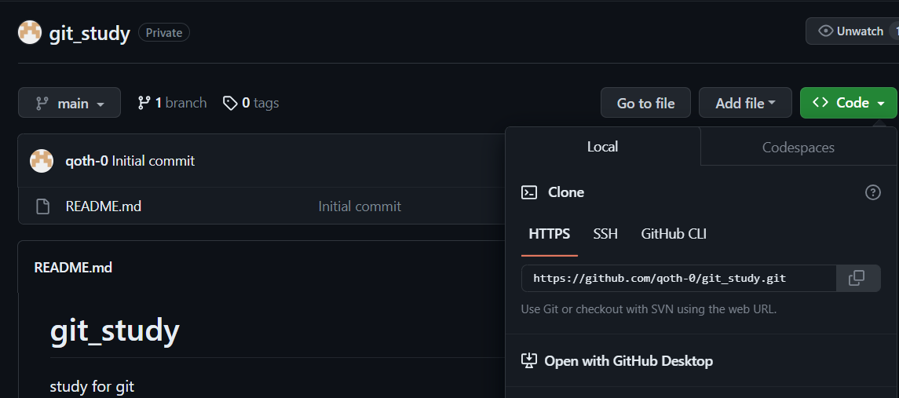Viewport: 899px width, 398px height.
Task: Click the code brackets icon on Code button
Action: tap(820, 103)
